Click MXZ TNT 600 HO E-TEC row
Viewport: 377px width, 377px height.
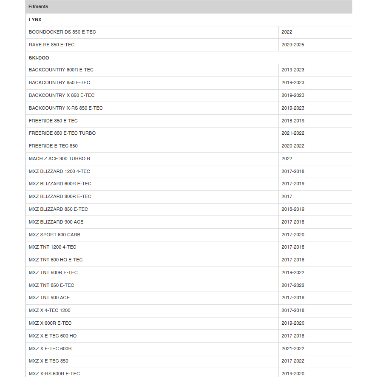pos(189,260)
